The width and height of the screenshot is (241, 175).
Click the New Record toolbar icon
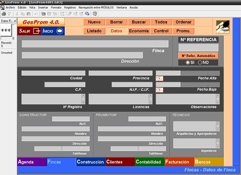tap(43, 14)
